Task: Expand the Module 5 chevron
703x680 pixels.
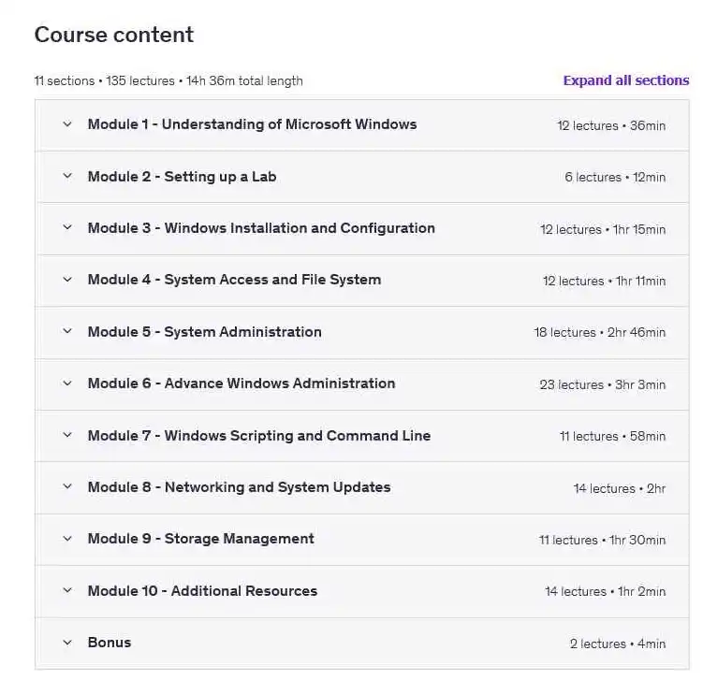Action: click(67, 332)
